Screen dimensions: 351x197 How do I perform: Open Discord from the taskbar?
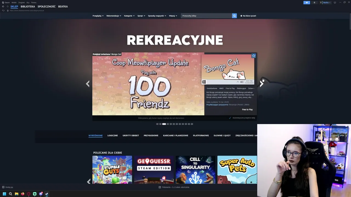point(41,194)
